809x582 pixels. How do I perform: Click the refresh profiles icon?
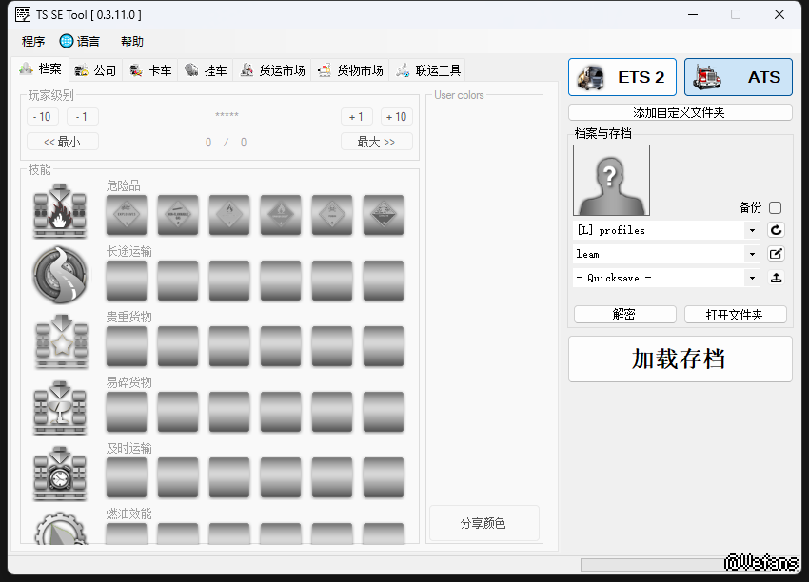coord(776,230)
